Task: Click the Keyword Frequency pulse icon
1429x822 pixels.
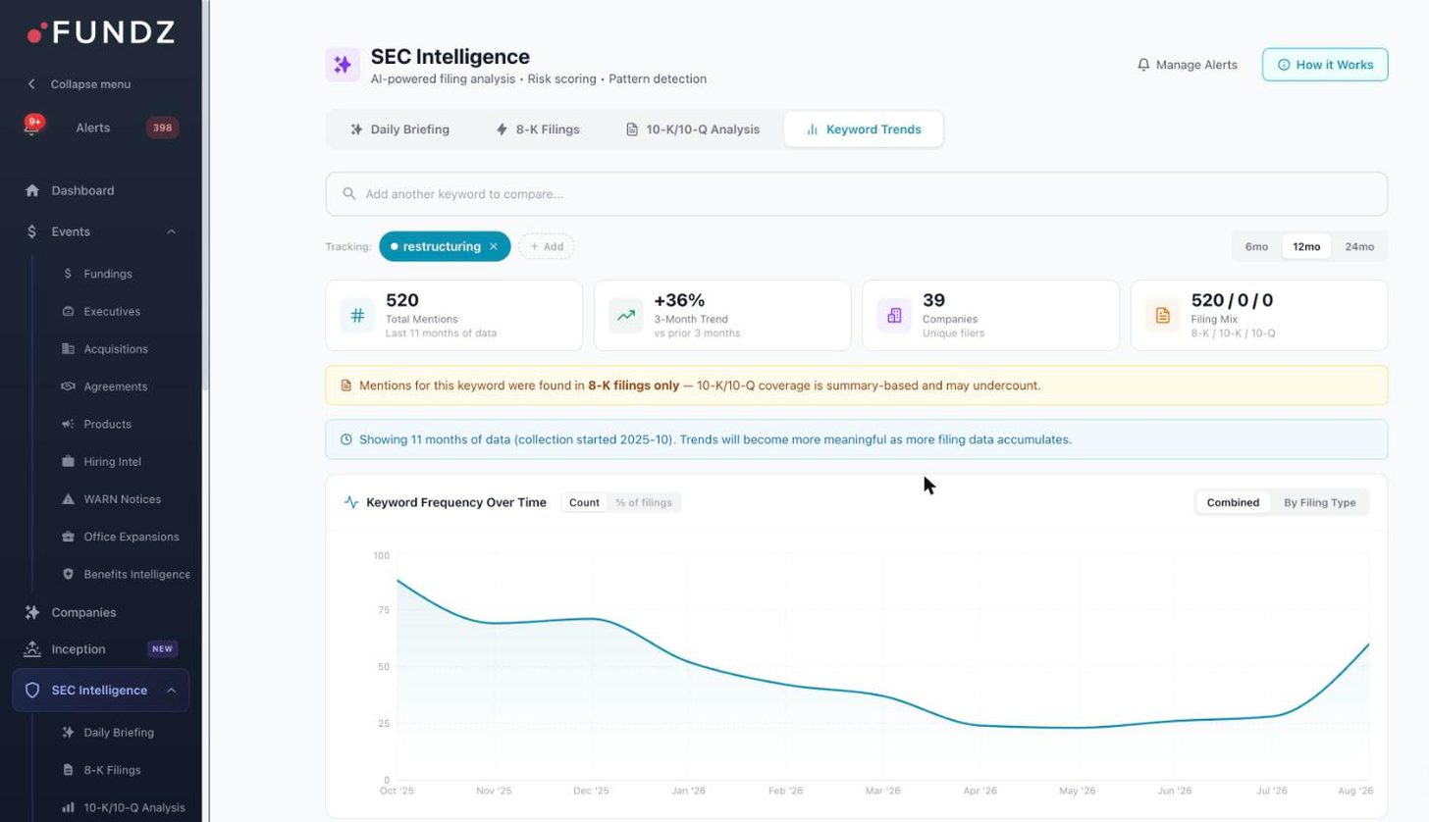Action: point(351,502)
